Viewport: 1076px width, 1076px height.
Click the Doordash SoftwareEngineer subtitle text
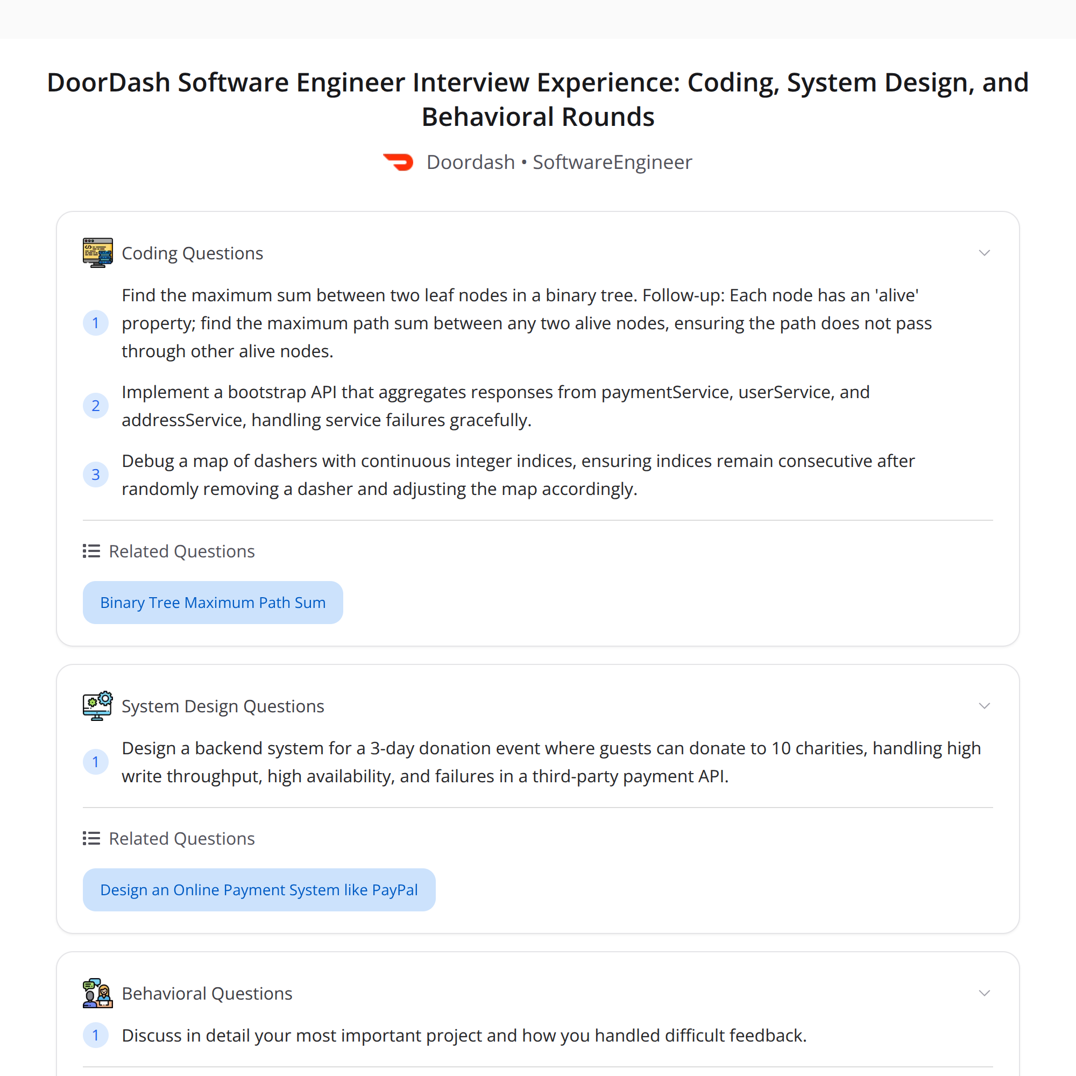click(558, 162)
